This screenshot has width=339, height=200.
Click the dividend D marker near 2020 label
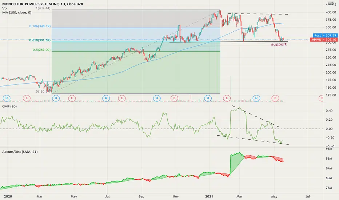pyautogui.click(x=7, y=98)
